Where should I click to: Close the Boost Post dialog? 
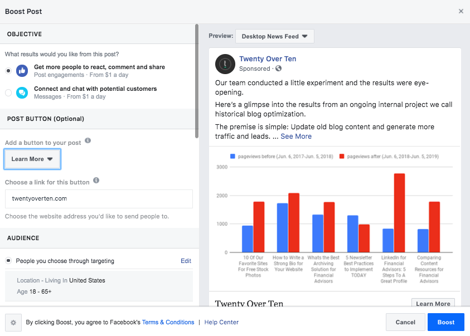click(x=461, y=11)
